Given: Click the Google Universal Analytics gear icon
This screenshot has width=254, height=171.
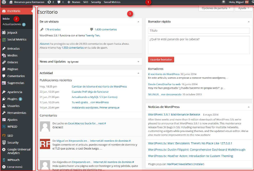Looking at the screenshot, I should (x=4, y=149).
